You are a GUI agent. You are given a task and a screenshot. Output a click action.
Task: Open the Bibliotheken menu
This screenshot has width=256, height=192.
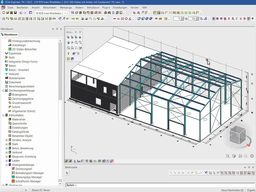[x=50, y=8]
